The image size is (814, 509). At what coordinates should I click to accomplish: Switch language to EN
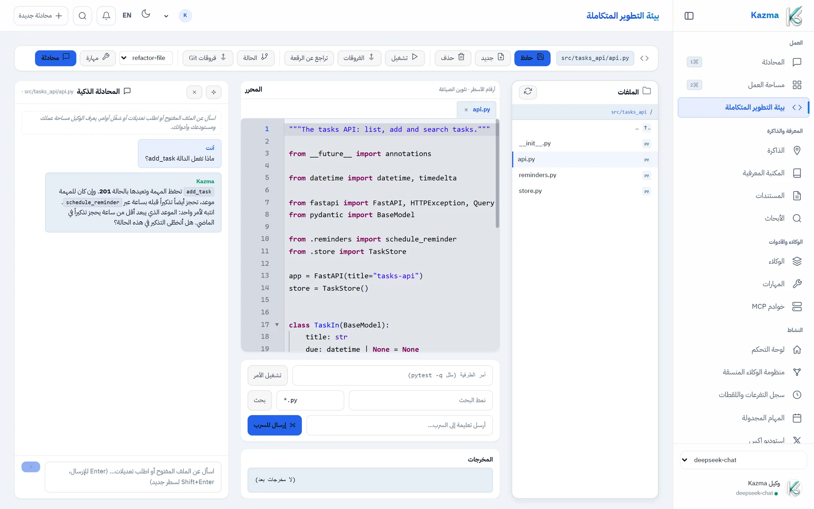(x=127, y=15)
